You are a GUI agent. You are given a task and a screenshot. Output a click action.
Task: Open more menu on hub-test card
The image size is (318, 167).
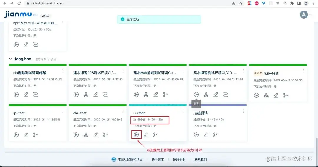(x=303, y=71)
